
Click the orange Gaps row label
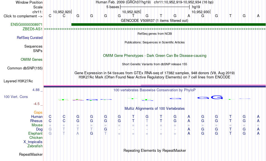38,113
